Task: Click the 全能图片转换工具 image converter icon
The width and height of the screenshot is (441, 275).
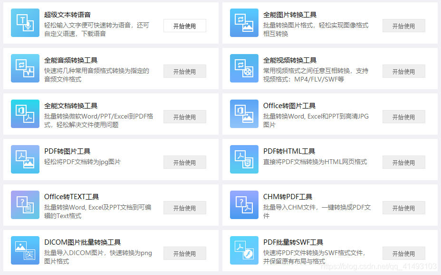Action: tap(244, 23)
